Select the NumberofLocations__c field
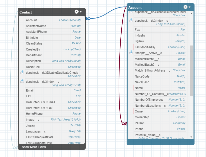The width and height of the screenshot is (206, 157). click(x=160, y=105)
